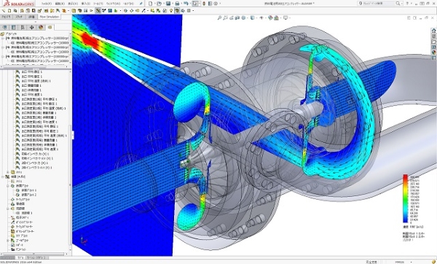The width and height of the screenshot is (437, 264).
Task: Click the Save icon in top toolbar
Action: click(168, 4)
